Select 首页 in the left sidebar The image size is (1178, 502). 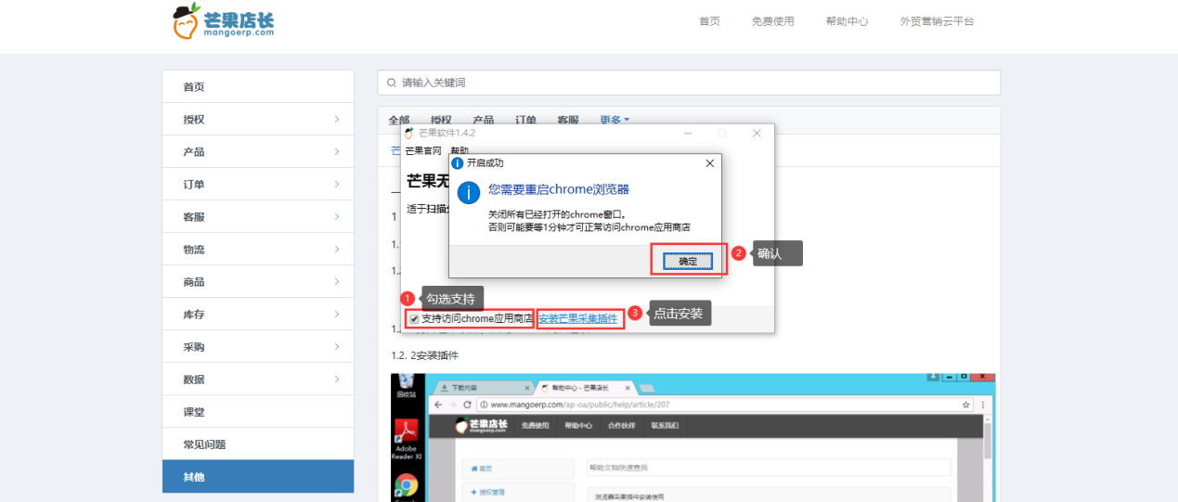point(258,87)
